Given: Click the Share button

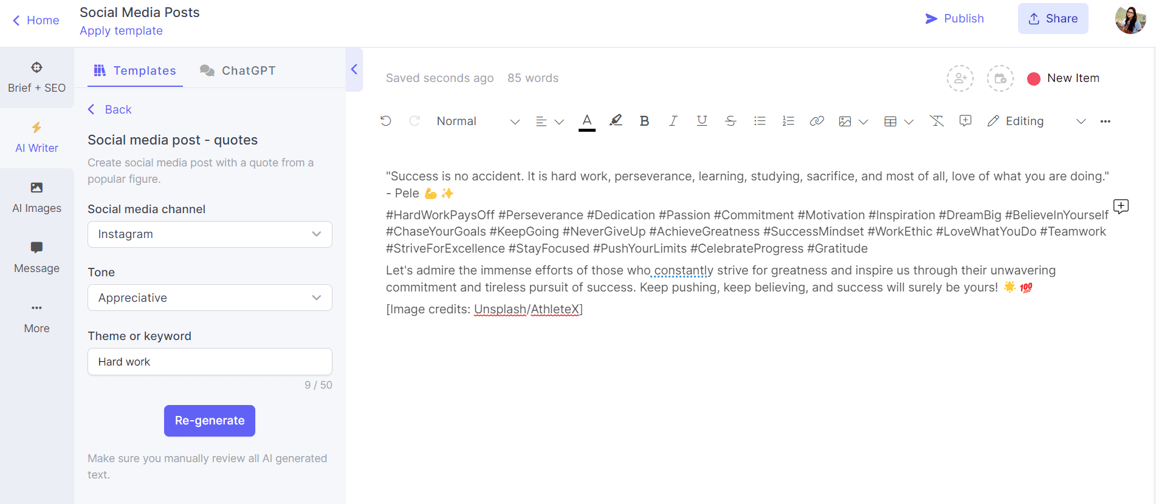Looking at the screenshot, I should tap(1053, 19).
